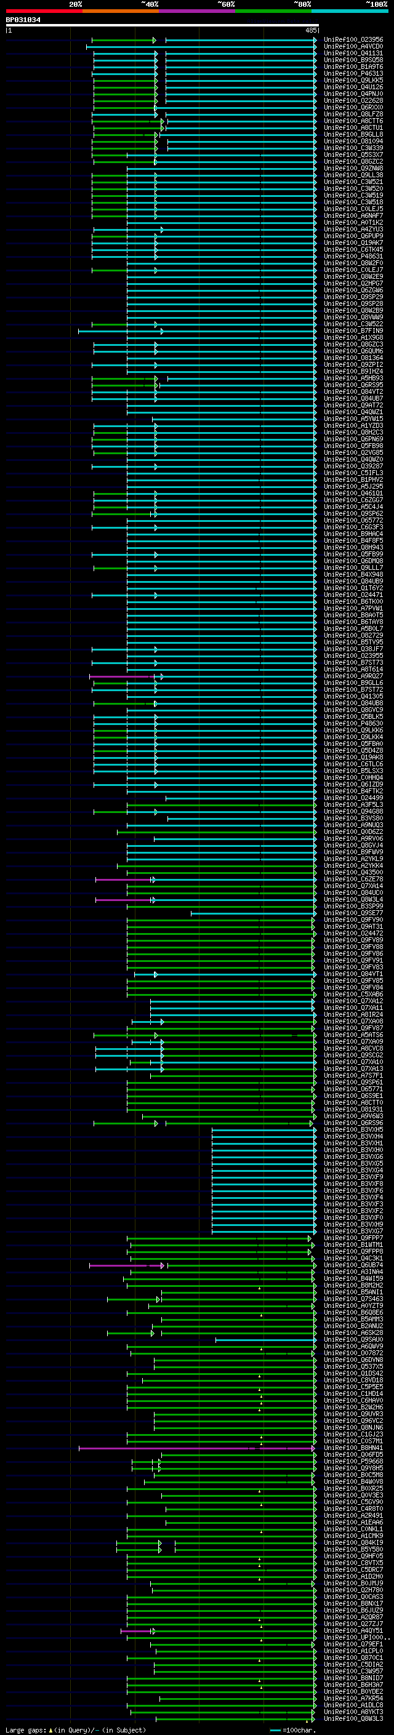
Task: Select label UniRef100_Q1DS42
Action: point(353,1374)
